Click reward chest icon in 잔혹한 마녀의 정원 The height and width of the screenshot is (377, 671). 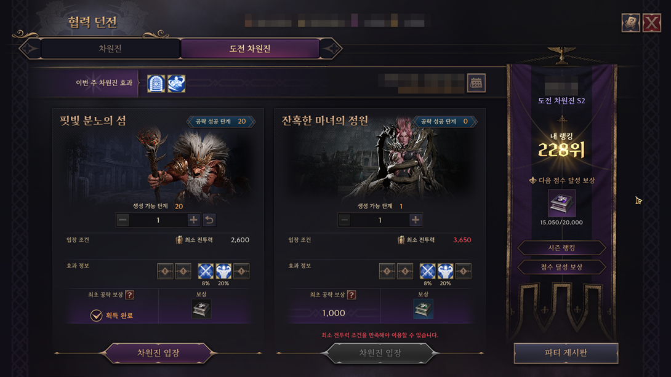point(424,309)
